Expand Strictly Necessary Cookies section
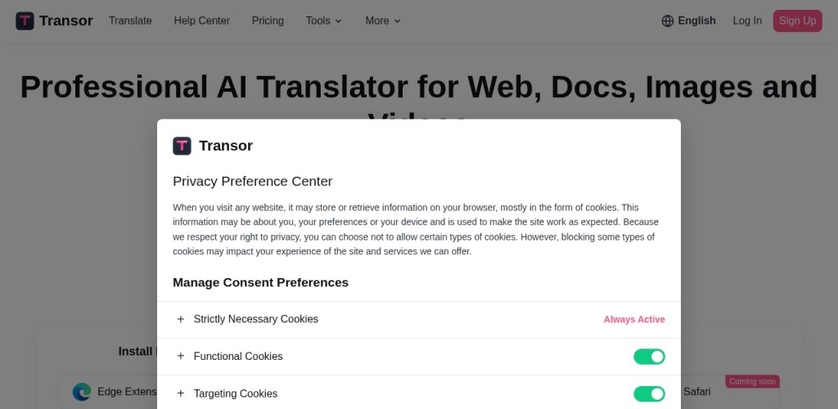The width and height of the screenshot is (838, 409). (181, 319)
